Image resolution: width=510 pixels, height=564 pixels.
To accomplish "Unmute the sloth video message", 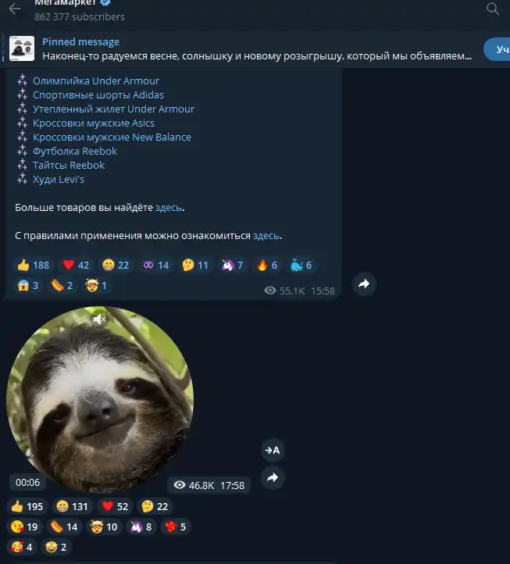I will (x=99, y=319).
